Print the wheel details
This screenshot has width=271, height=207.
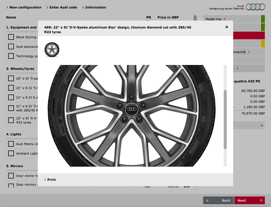51,180
